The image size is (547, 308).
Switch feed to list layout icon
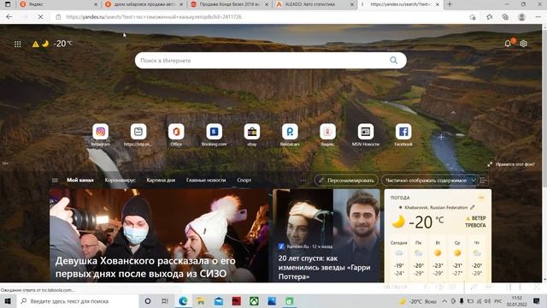[x=483, y=181]
